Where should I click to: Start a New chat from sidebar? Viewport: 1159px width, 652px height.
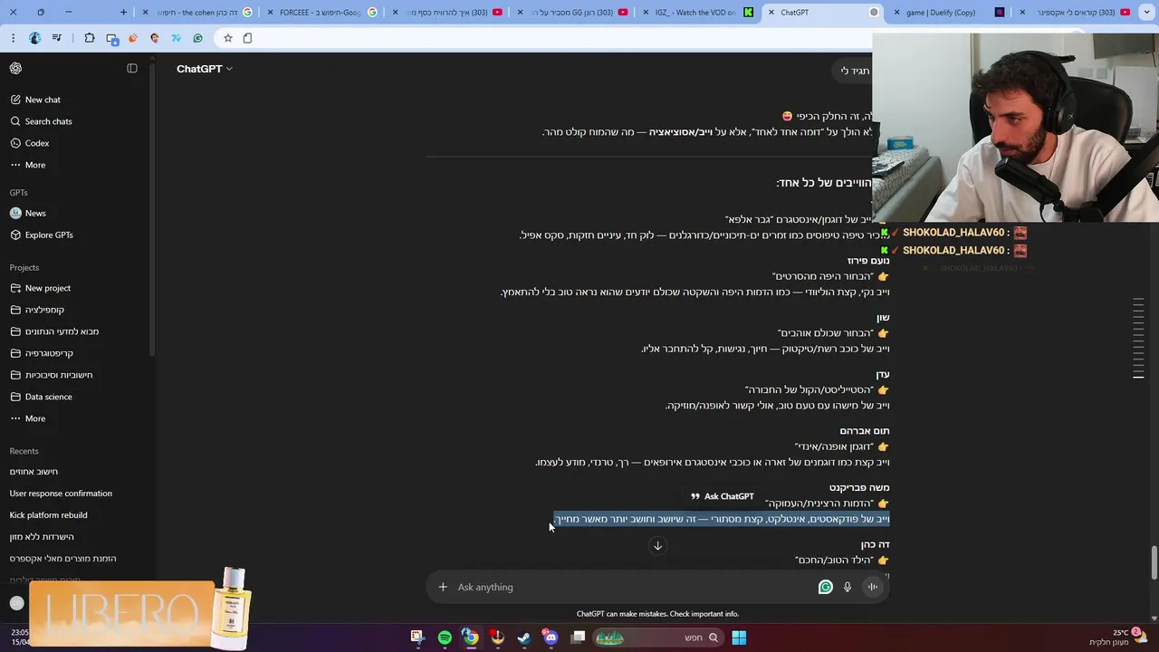[43, 100]
